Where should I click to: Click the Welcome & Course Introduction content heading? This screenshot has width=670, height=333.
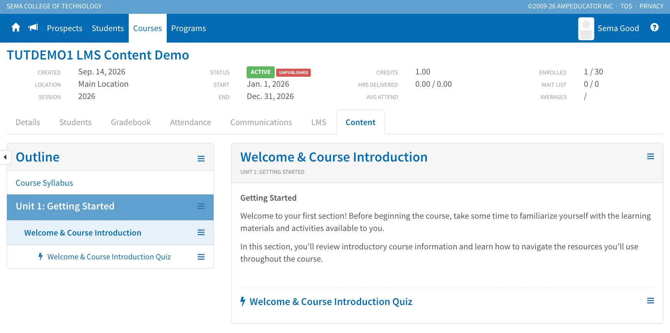coord(334,157)
